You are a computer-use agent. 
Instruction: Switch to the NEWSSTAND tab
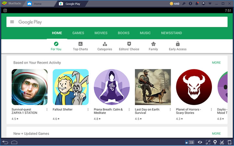pyautogui.click(x=172, y=33)
